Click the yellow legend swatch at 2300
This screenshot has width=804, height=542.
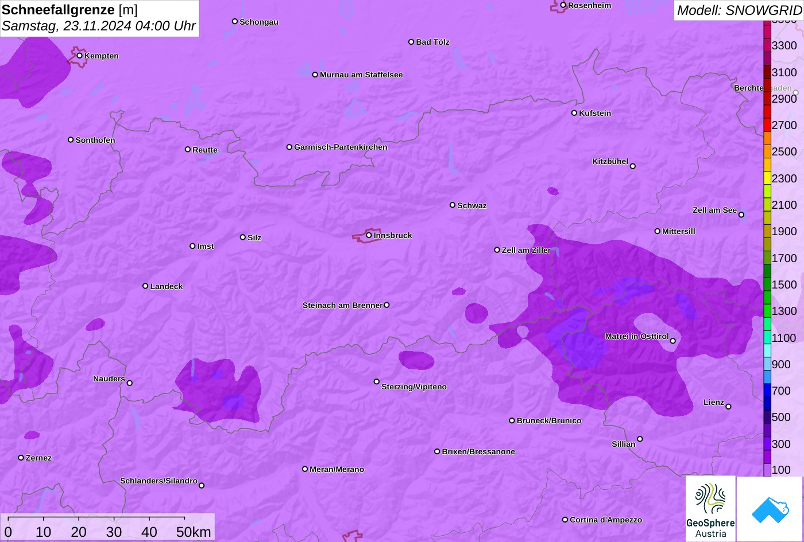coord(767,178)
